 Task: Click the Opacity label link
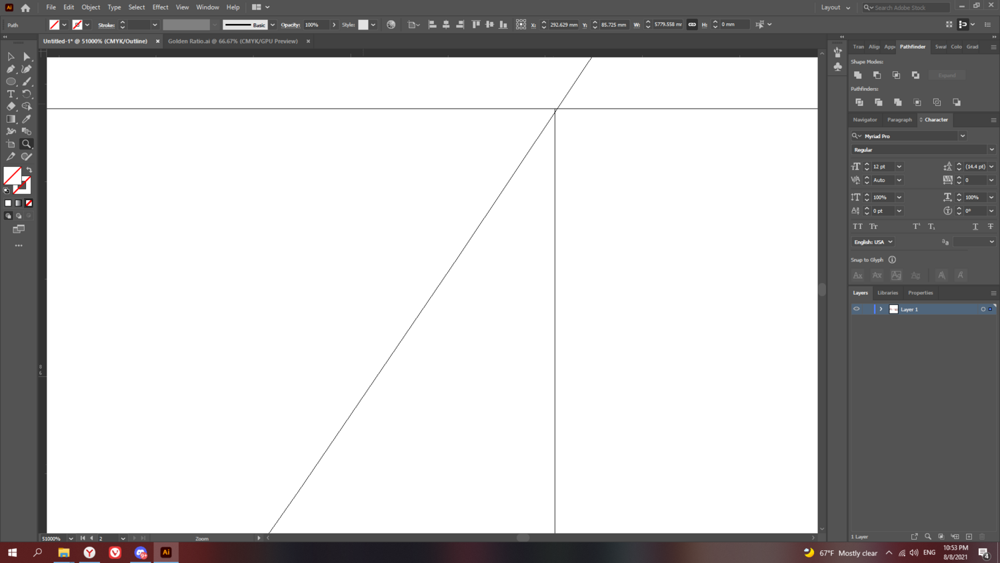pyautogui.click(x=290, y=25)
